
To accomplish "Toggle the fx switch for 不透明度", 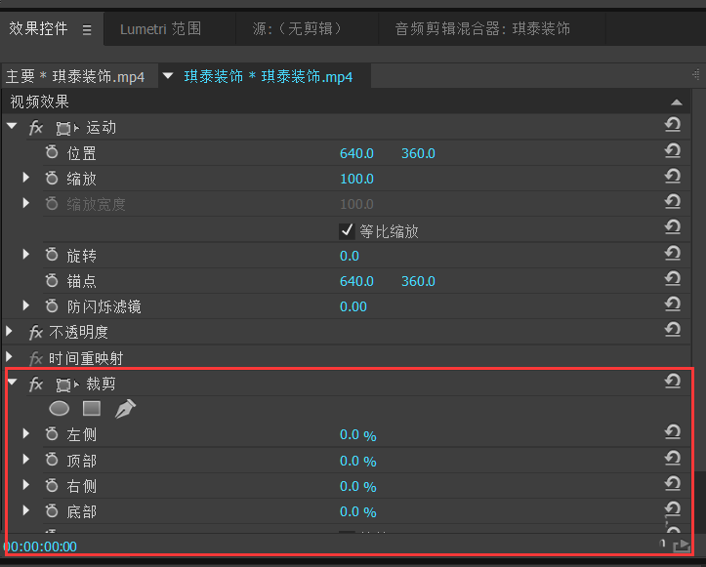I will (x=35, y=333).
